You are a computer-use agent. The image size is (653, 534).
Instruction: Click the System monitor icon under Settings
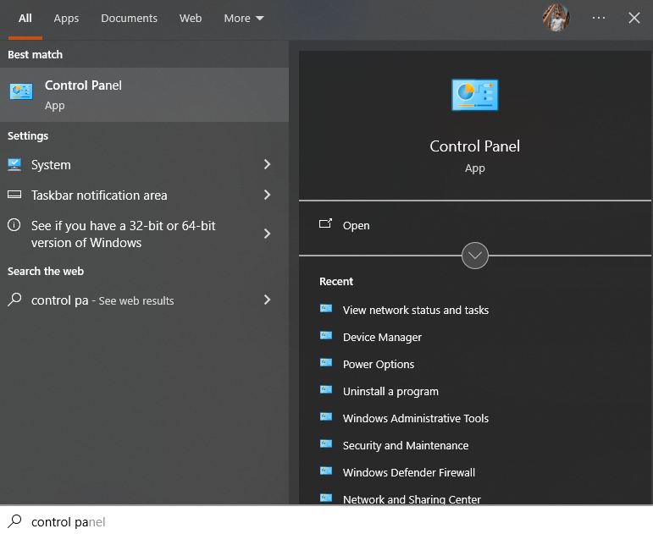coord(14,165)
